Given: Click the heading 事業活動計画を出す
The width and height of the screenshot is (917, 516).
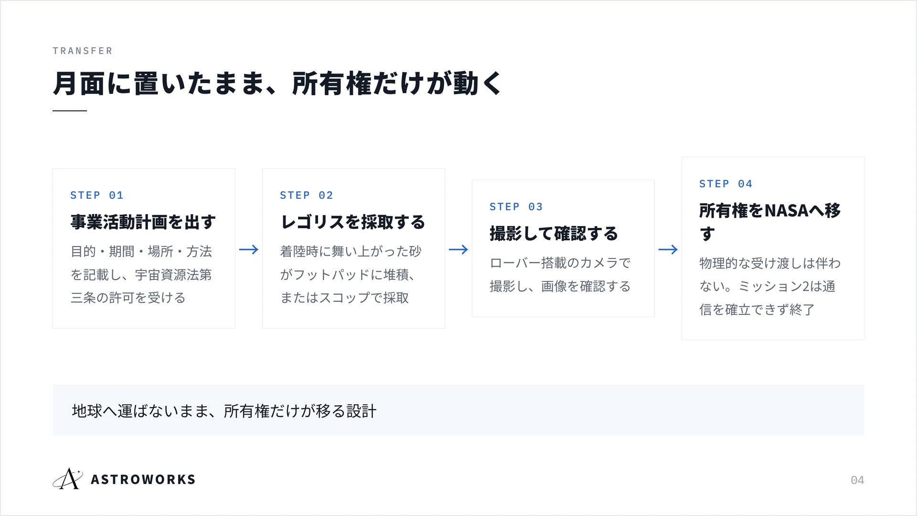Looking at the screenshot, I should tap(143, 222).
